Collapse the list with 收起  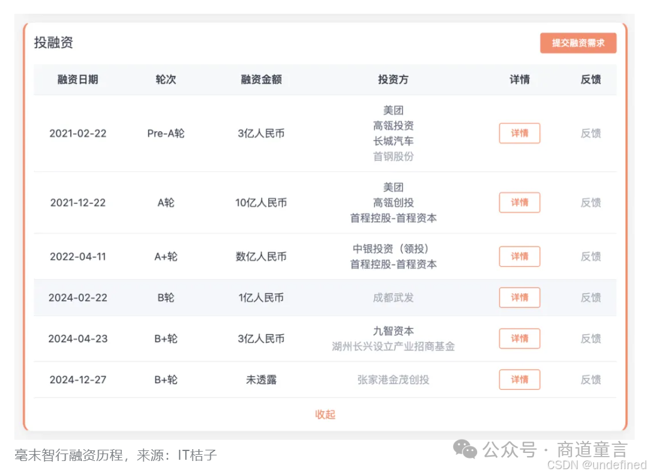coord(325,414)
